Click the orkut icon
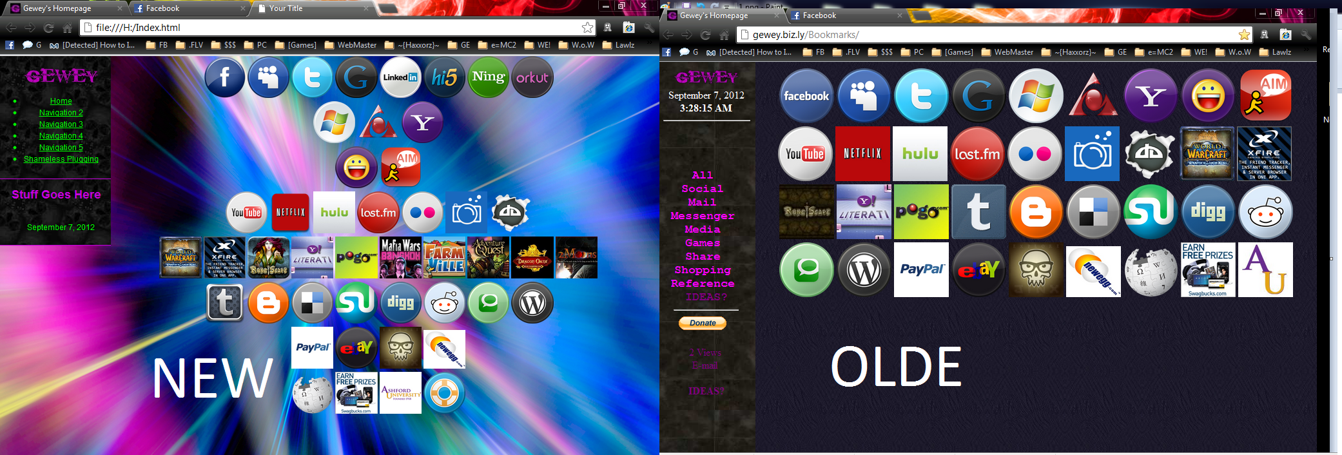The width and height of the screenshot is (1342, 455). [532, 77]
